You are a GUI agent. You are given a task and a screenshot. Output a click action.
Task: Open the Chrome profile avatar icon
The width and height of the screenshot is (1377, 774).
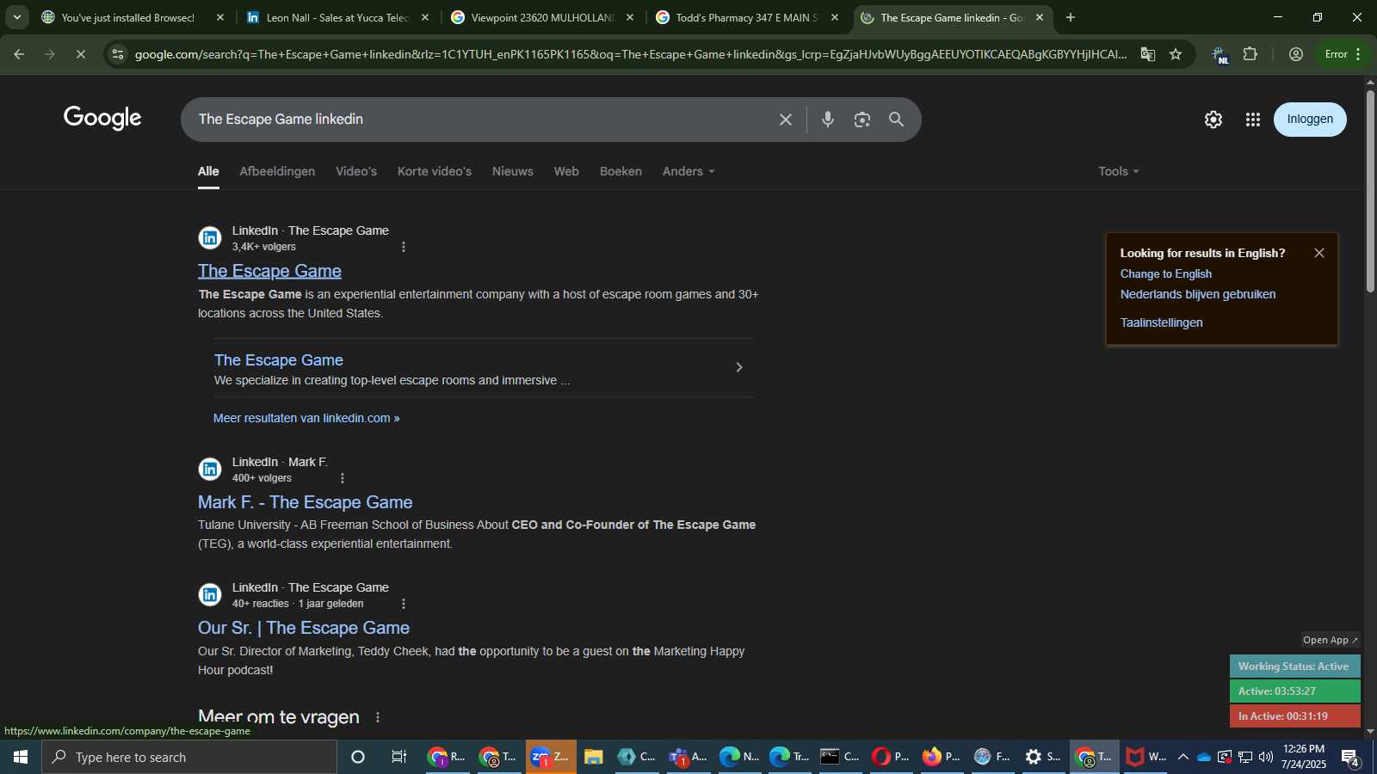tap(1296, 54)
